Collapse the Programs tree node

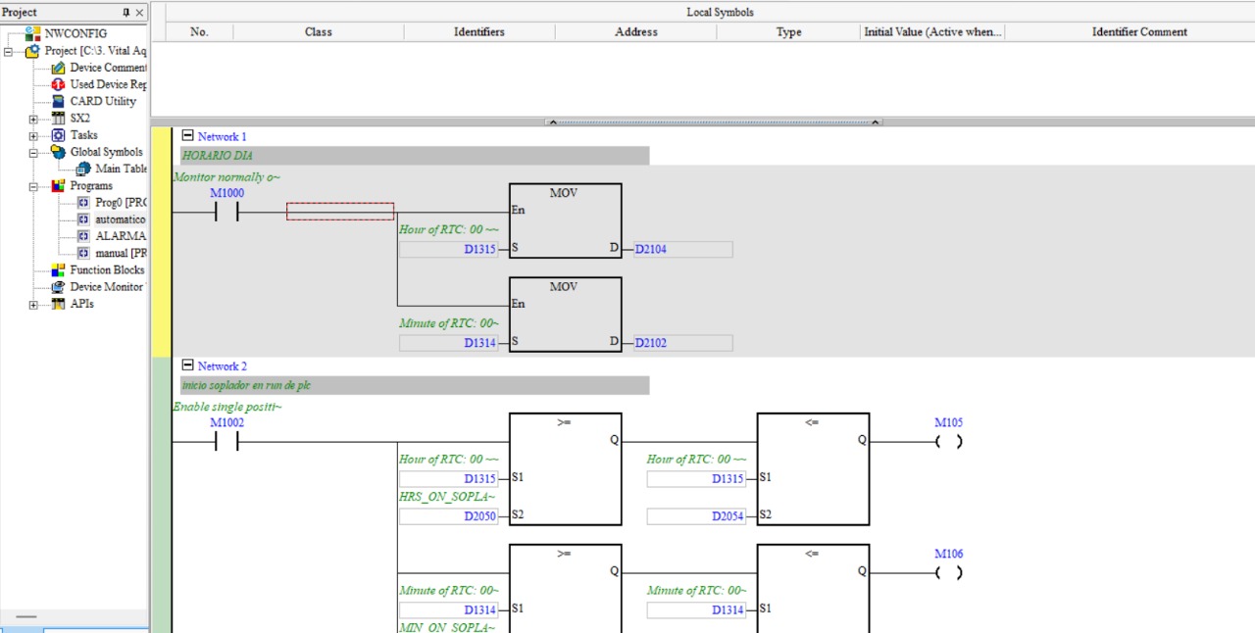pyautogui.click(x=33, y=186)
